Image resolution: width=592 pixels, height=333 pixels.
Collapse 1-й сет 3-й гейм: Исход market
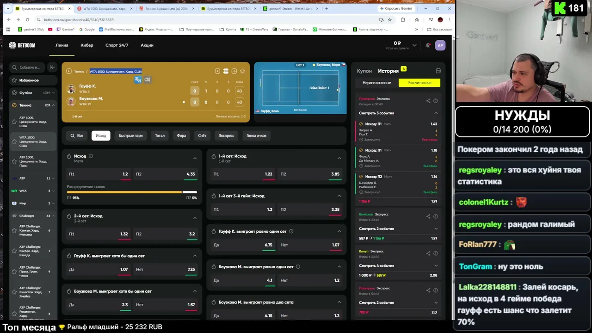pos(339,196)
